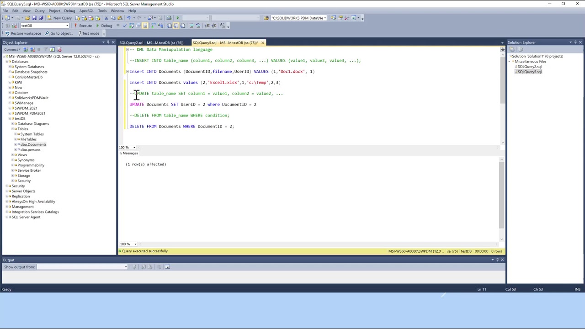Toggle Results to Text icon
The width and height of the screenshot is (585, 329).
[169, 26]
